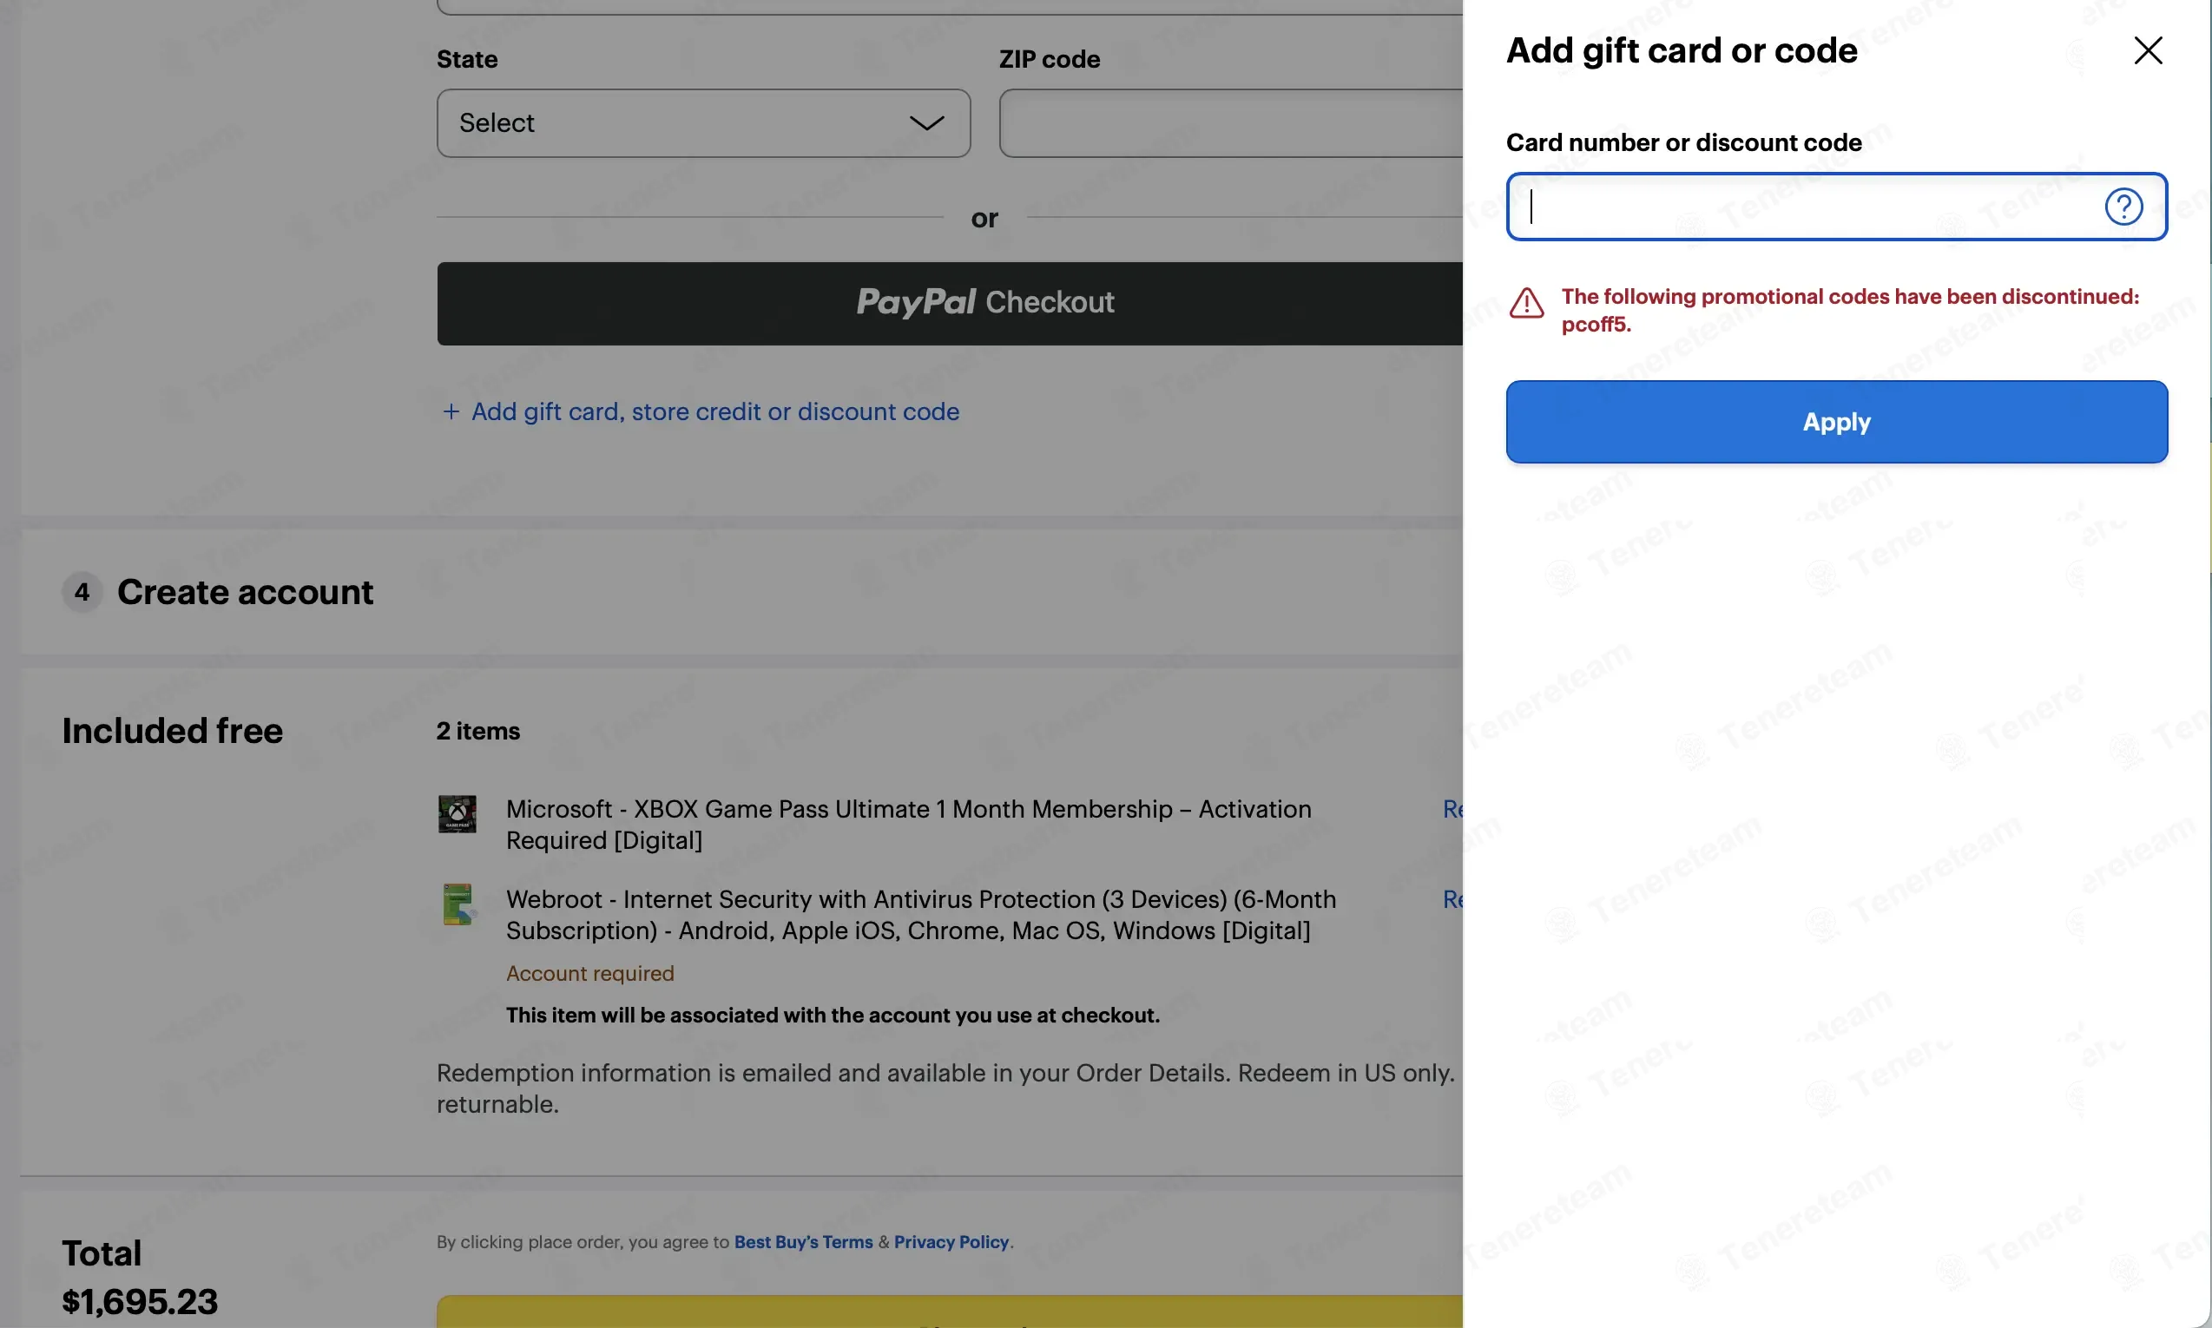Screen dimensions: 2212x1328
Task: Click the Total $1,695.23 amount
Action: coord(140,1301)
